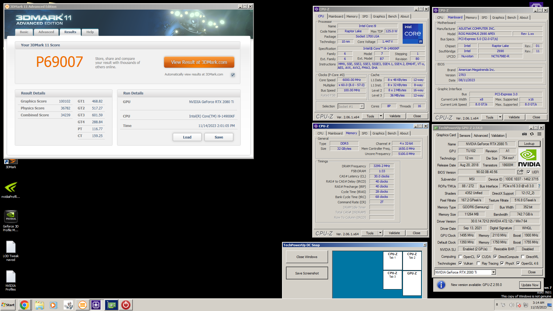Open Tools dropdown arrow in CPU-Z CPU window

click(381, 116)
